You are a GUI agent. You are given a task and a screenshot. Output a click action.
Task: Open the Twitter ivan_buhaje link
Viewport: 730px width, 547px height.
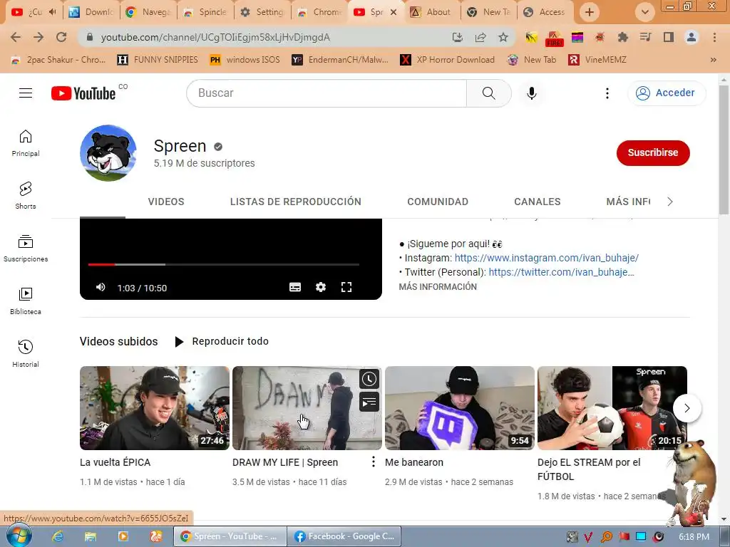tap(562, 272)
